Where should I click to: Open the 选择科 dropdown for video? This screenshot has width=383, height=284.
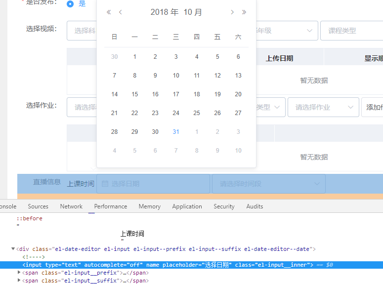82,31
